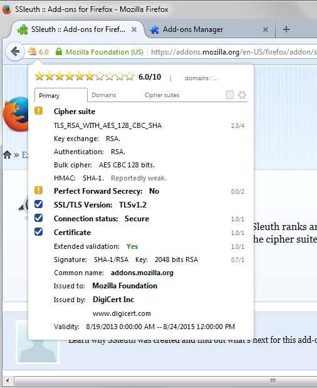Viewport: 317px width, 388px height.
Task: Switch to the Domains tab
Action: [x=104, y=95]
